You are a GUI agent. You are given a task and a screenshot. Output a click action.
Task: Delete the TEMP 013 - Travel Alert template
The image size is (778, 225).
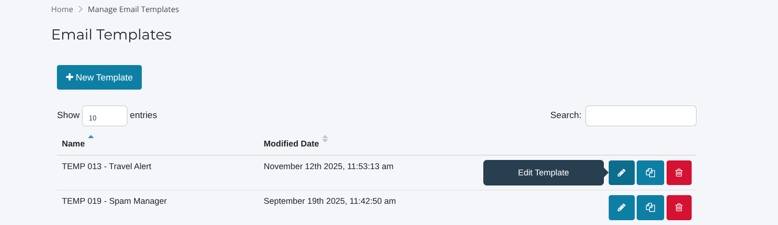[679, 172]
